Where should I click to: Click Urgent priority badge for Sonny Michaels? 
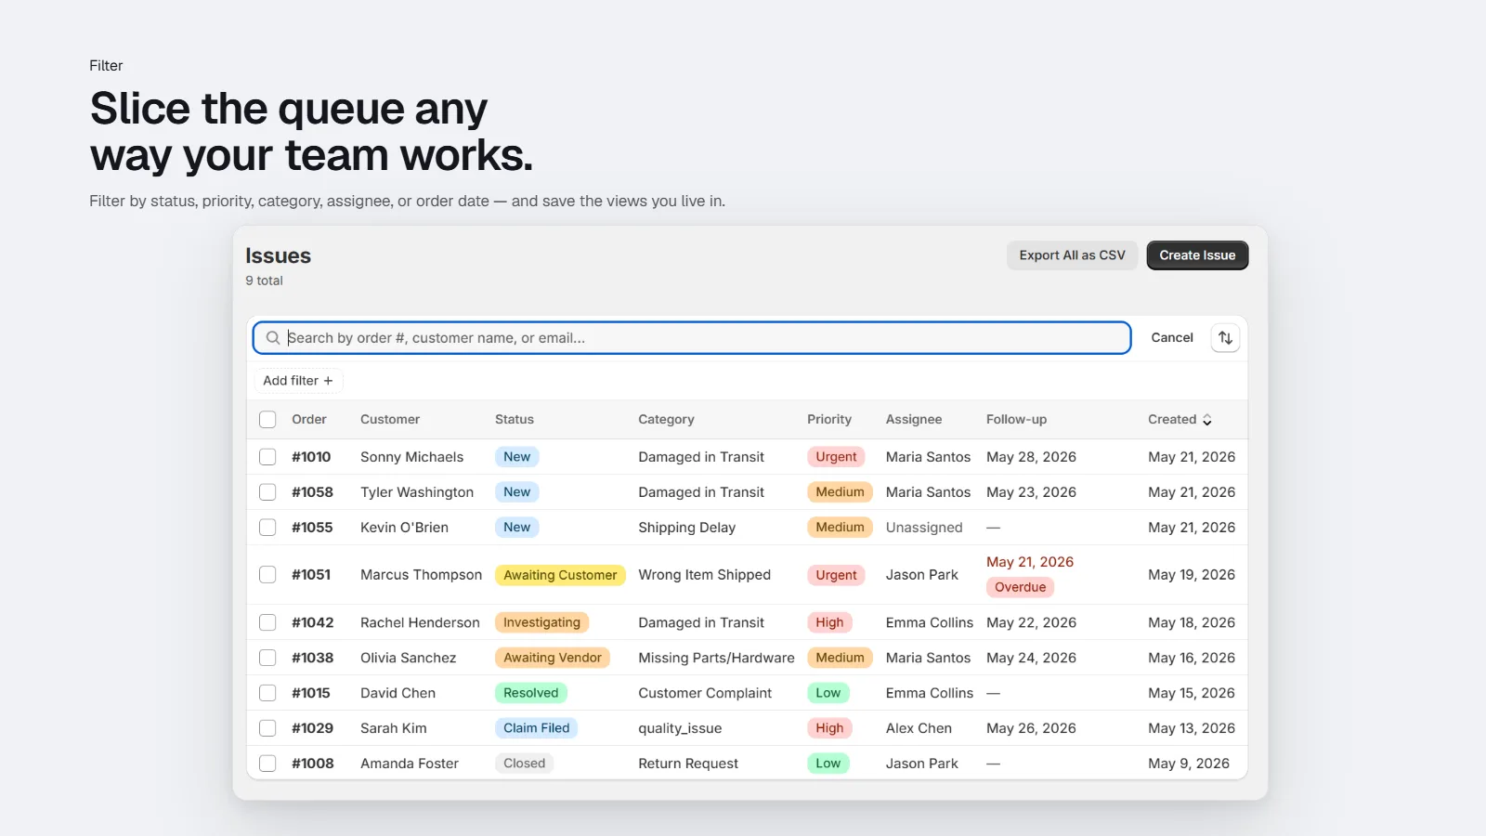836,457
